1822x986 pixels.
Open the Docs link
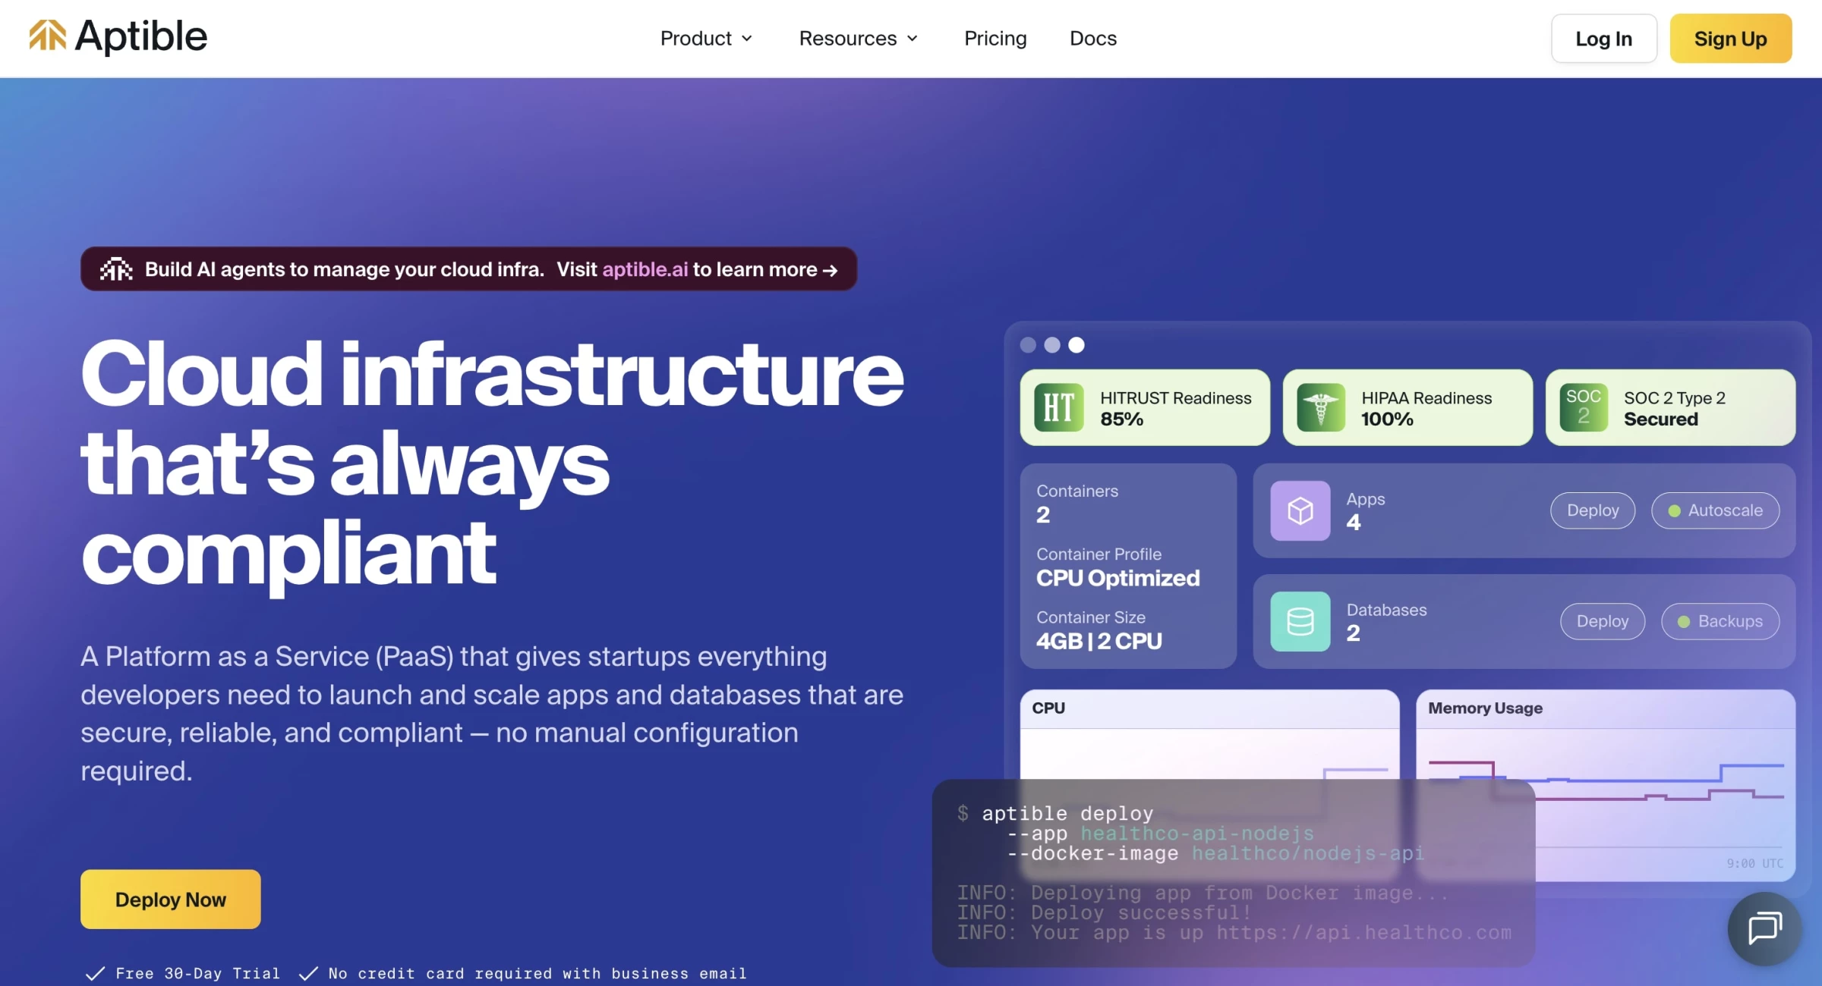[1093, 39]
